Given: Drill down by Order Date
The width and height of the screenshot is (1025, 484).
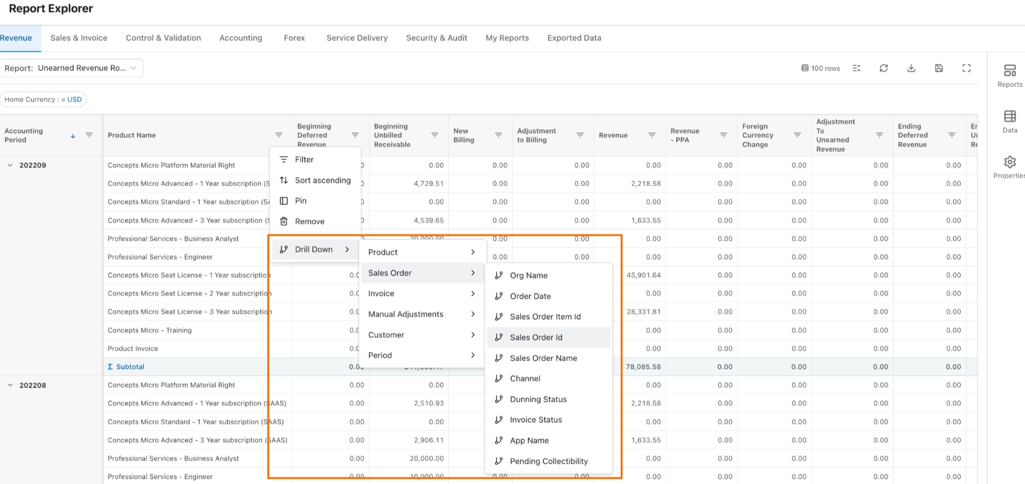Looking at the screenshot, I should (549, 296).
